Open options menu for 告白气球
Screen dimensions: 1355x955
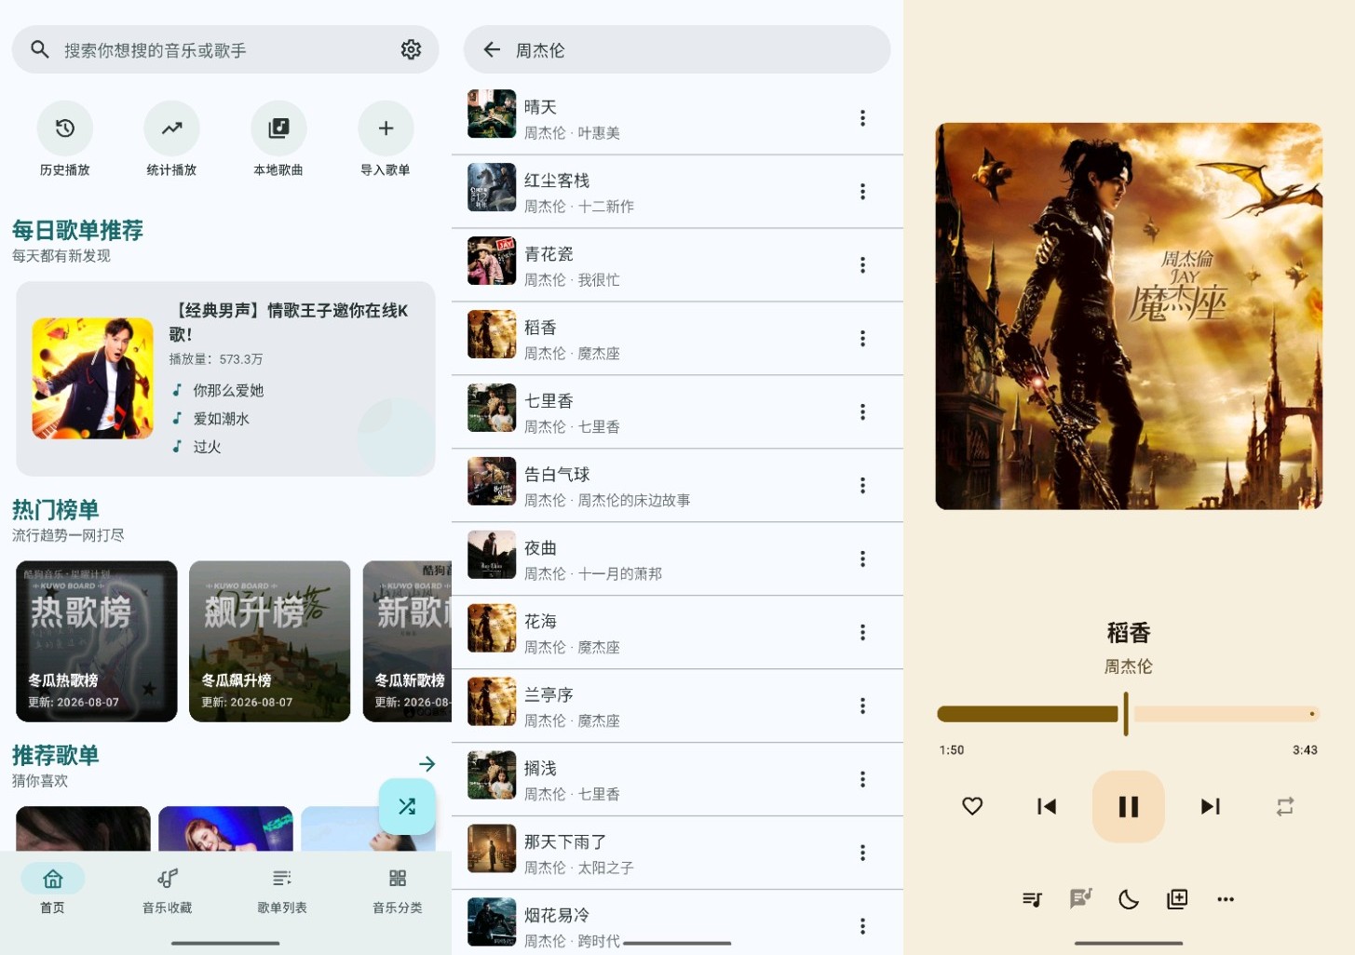(862, 486)
